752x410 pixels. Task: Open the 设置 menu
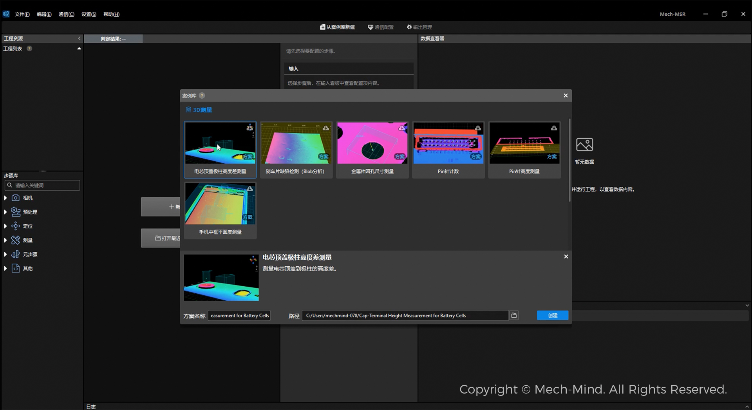click(89, 14)
